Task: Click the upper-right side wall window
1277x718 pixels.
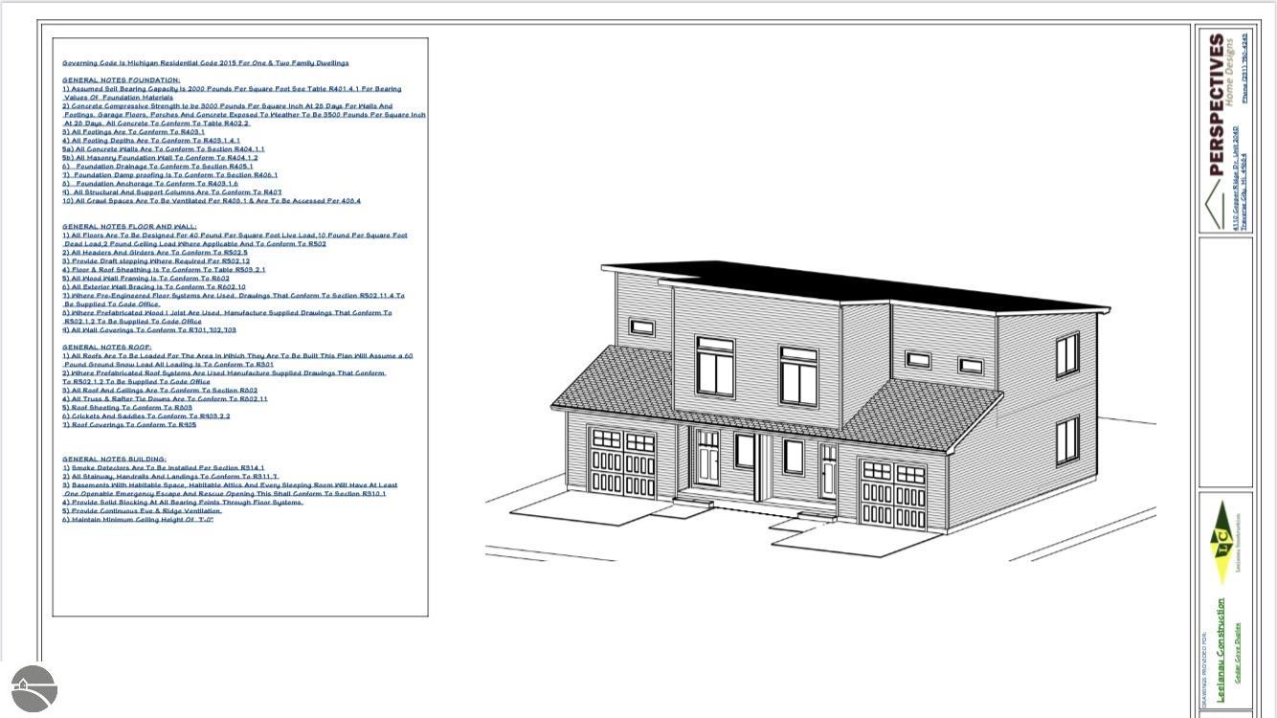Action: [x=1066, y=355]
